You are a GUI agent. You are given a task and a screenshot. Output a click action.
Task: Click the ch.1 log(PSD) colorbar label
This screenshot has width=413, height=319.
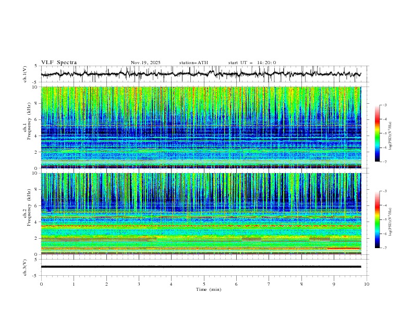(390, 136)
